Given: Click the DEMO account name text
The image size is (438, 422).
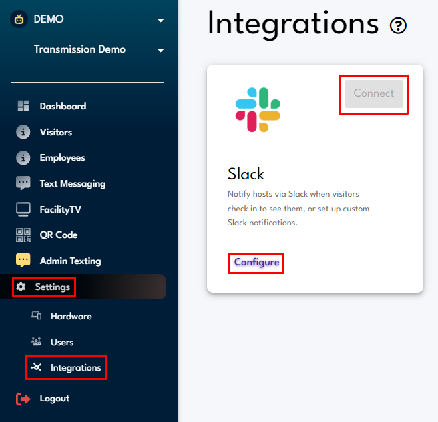Looking at the screenshot, I should pyautogui.click(x=49, y=19).
